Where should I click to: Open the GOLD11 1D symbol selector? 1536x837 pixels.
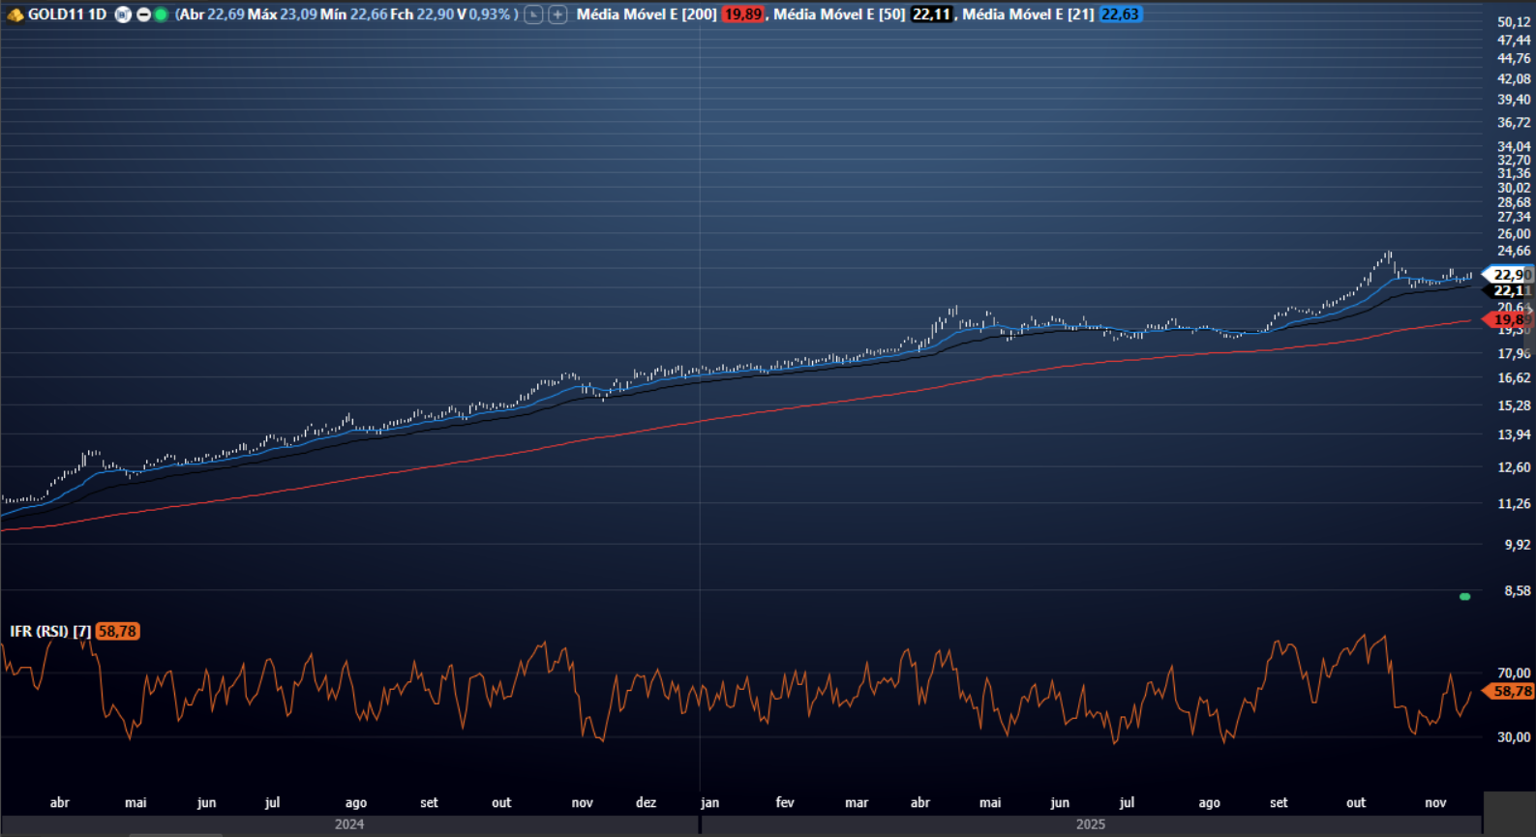[x=67, y=15]
